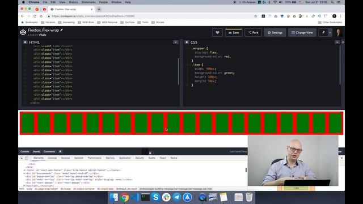This screenshot has width=363, height=204.
Task: Open the Change View menu
Action: point(302,33)
